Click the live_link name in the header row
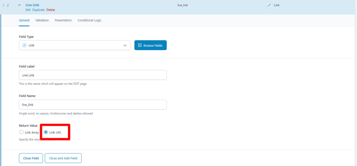The height and width of the screenshot is (166, 357). [x=183, y=5]
